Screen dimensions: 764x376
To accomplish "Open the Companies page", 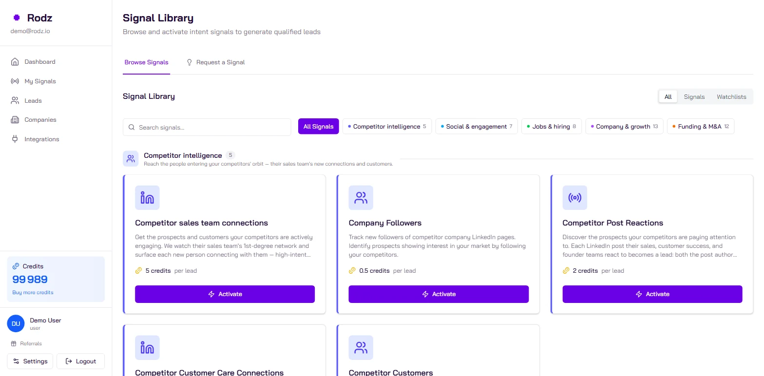I will tap(56, 120).
